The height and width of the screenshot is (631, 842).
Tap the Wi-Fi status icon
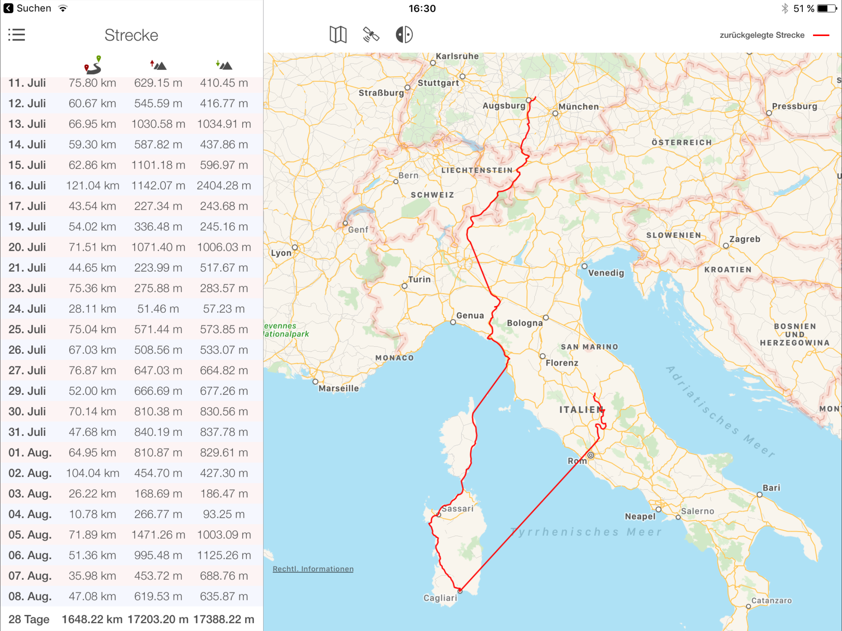click(x=63, y=8)
